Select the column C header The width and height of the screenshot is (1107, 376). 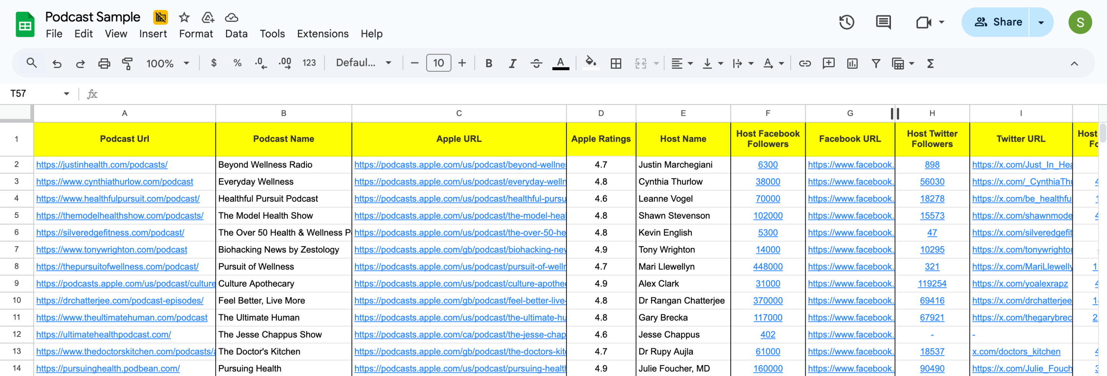pos(459,113)
